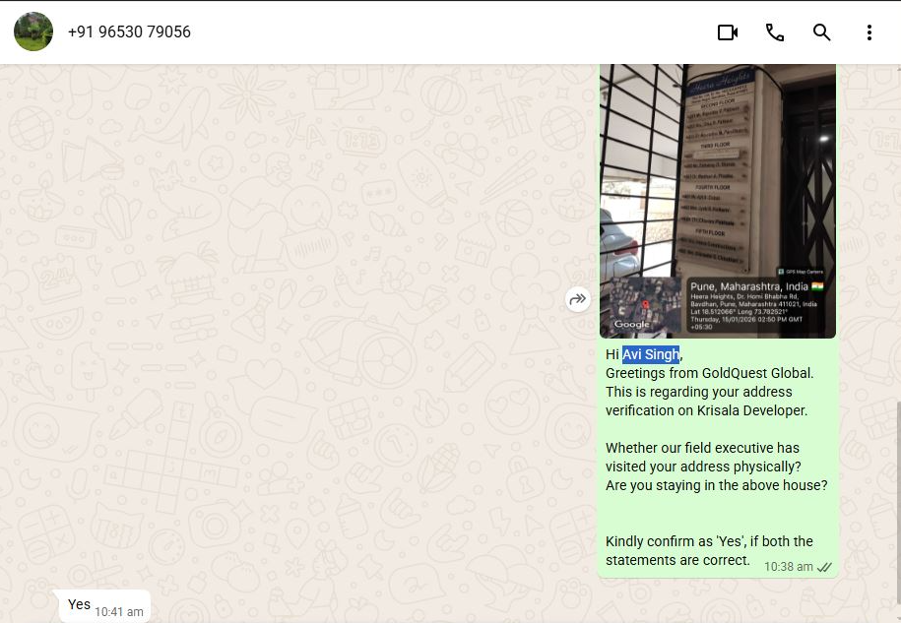Screen dimensions: 901x623
Task: Click 'visited your address physically?' line
Action: [x=703, y=467]
